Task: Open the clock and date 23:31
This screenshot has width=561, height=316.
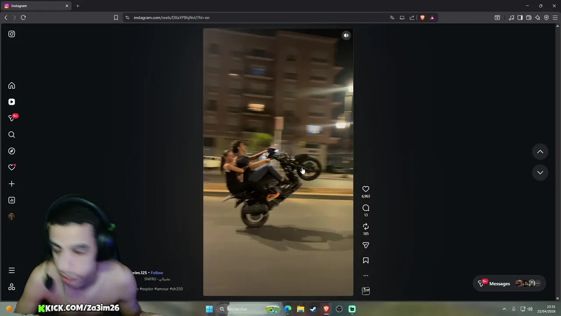Action: pos(547,309)
